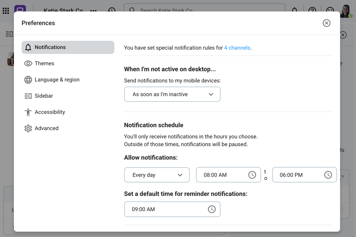This screenshot has height=237, width=356.
Task: Click the clock icon beside 06:00 PM
Action: [328, 175]
